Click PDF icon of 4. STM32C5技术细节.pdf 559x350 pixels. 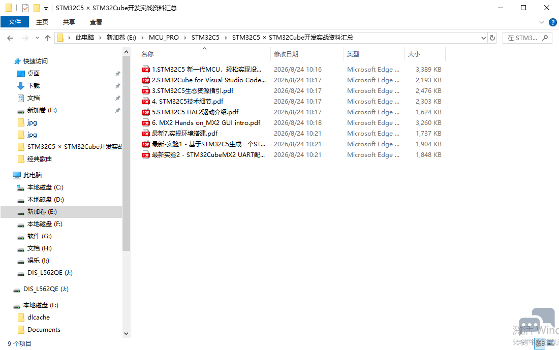tap(145, 101)
